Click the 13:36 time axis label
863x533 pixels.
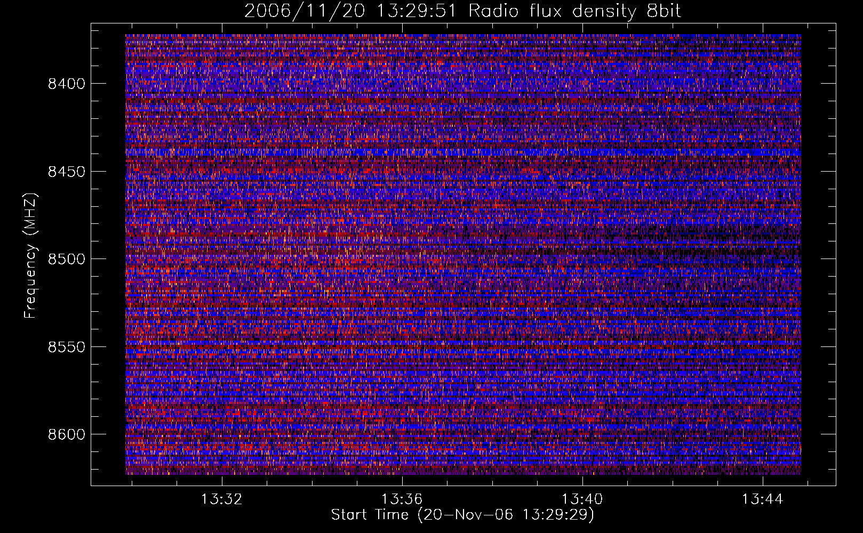click(402, 499)
